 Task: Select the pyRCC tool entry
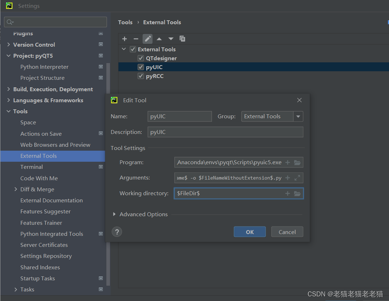[x=155, y=76]
